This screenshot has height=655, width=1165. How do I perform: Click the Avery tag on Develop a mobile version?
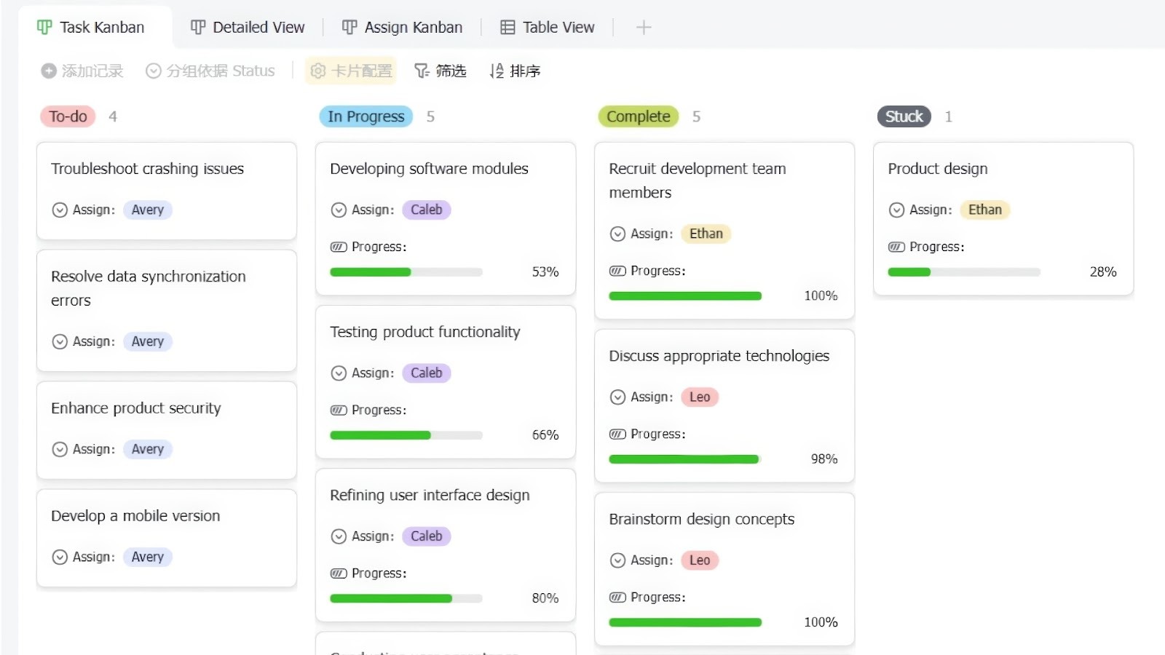147,557
